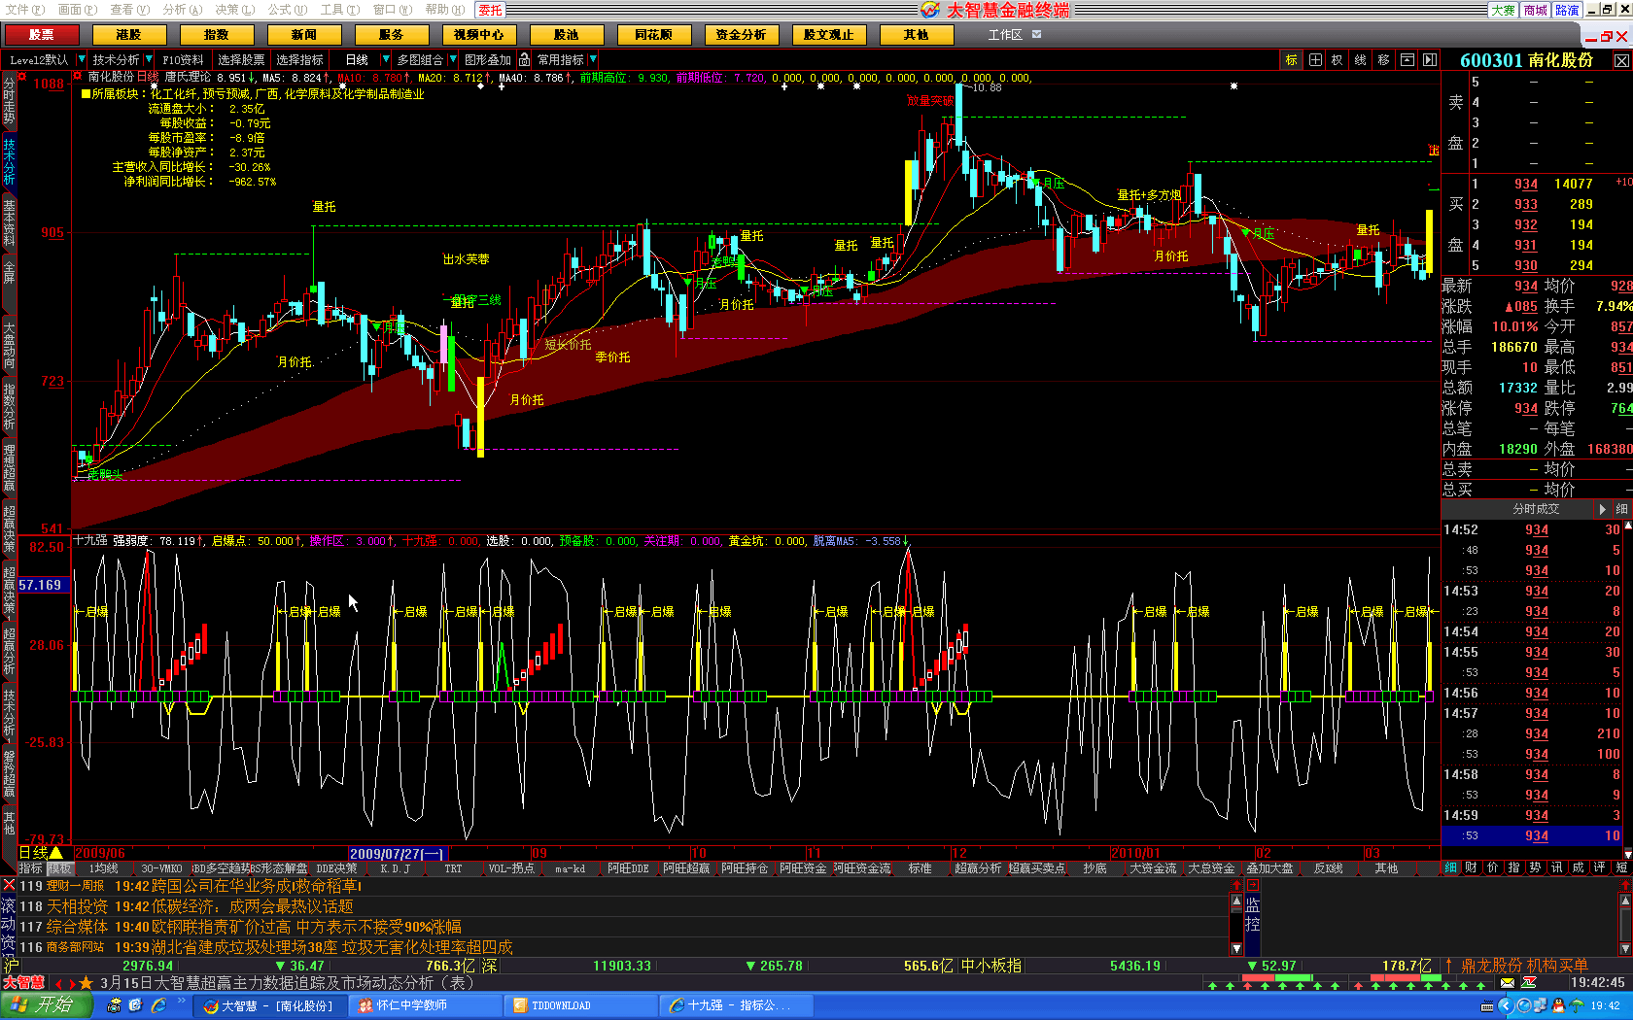Viewport: 1633px width, 1020px height.
Task: Click the 2009/07/27 date marker
Action: coord(398,854)
